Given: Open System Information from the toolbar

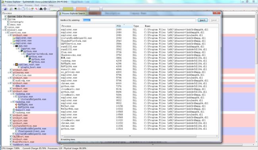Looking at the screenshot, I should pyautogui.click(x=15, y=9).
